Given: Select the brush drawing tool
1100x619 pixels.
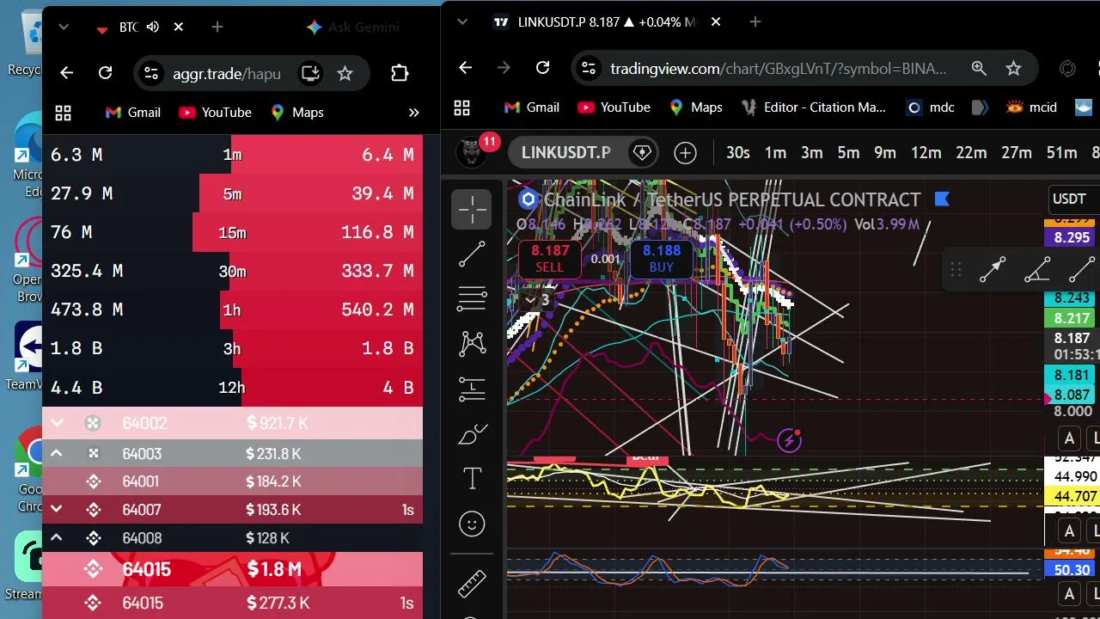Looking at the screenshot, I should pyautogui.click(x=472, y=434).
